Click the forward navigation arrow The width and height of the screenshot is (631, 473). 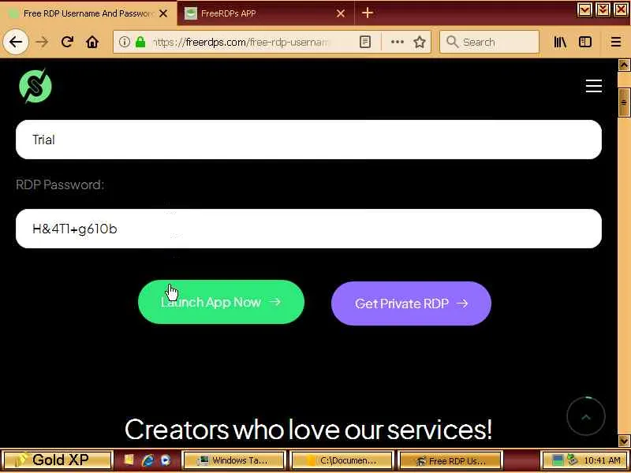(x=42, y=42)
